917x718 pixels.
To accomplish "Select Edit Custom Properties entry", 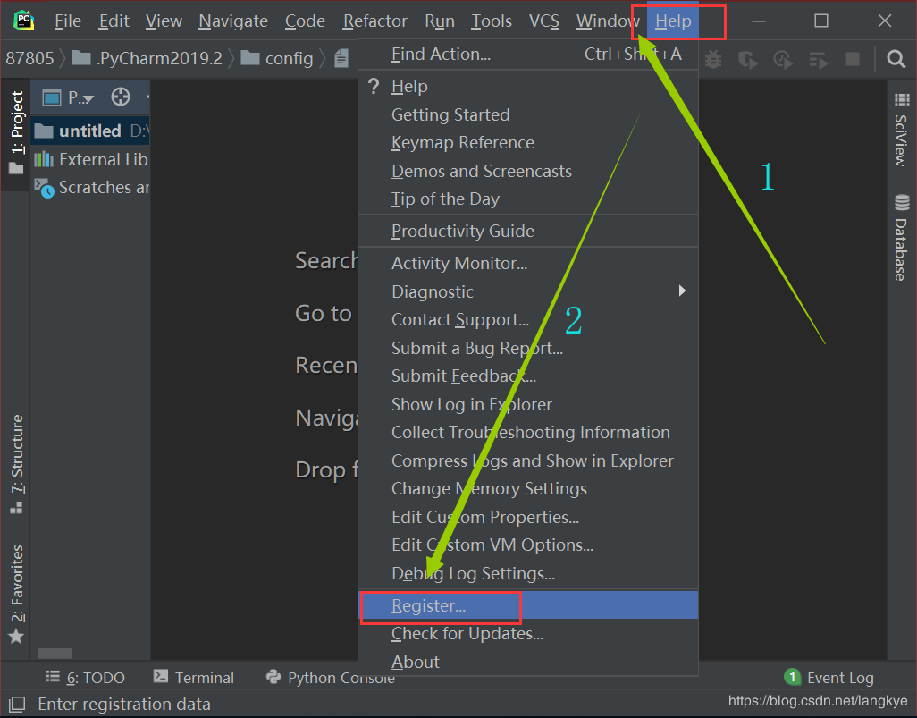I will click(528, 518).
